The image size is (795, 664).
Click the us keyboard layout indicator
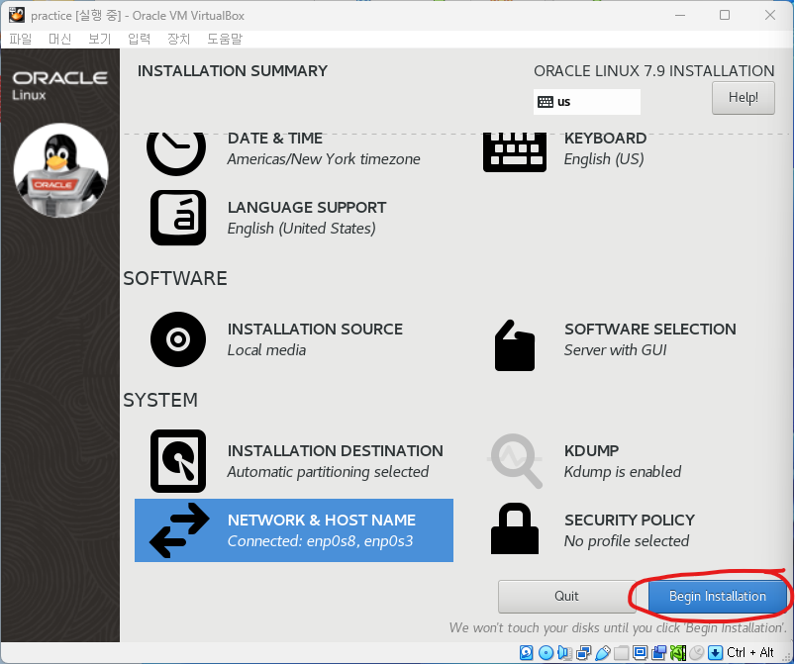point(587,102)
